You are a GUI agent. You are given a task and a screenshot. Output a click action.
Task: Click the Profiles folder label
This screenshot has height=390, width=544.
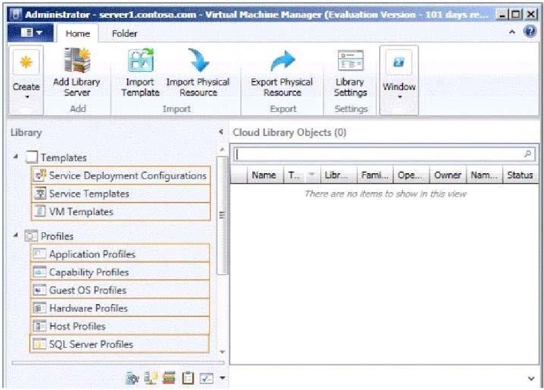(57, 236)
